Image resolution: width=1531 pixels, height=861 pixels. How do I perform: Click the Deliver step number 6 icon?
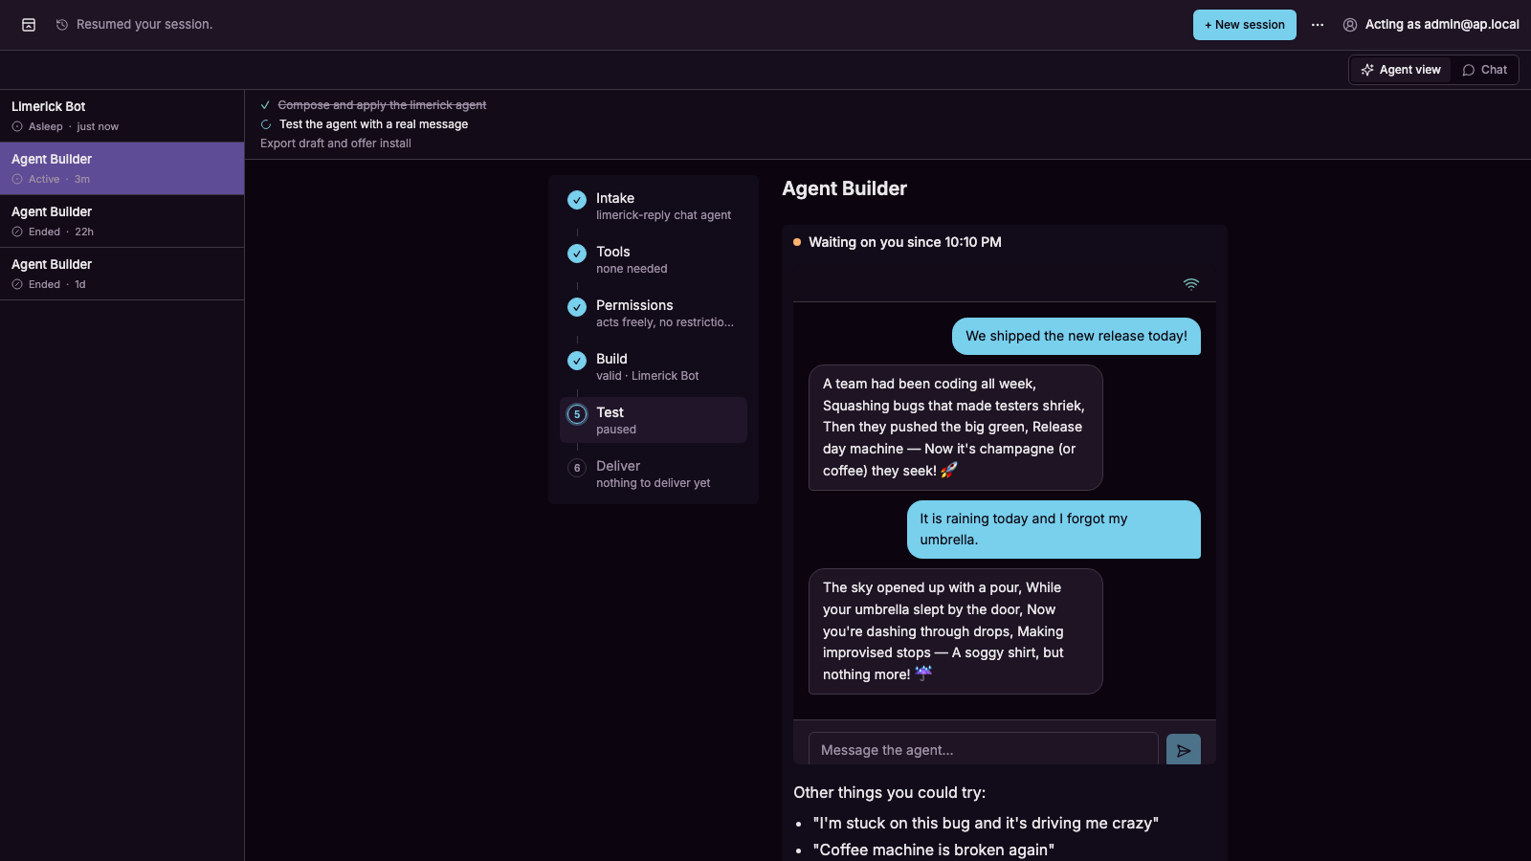[577, 468]
